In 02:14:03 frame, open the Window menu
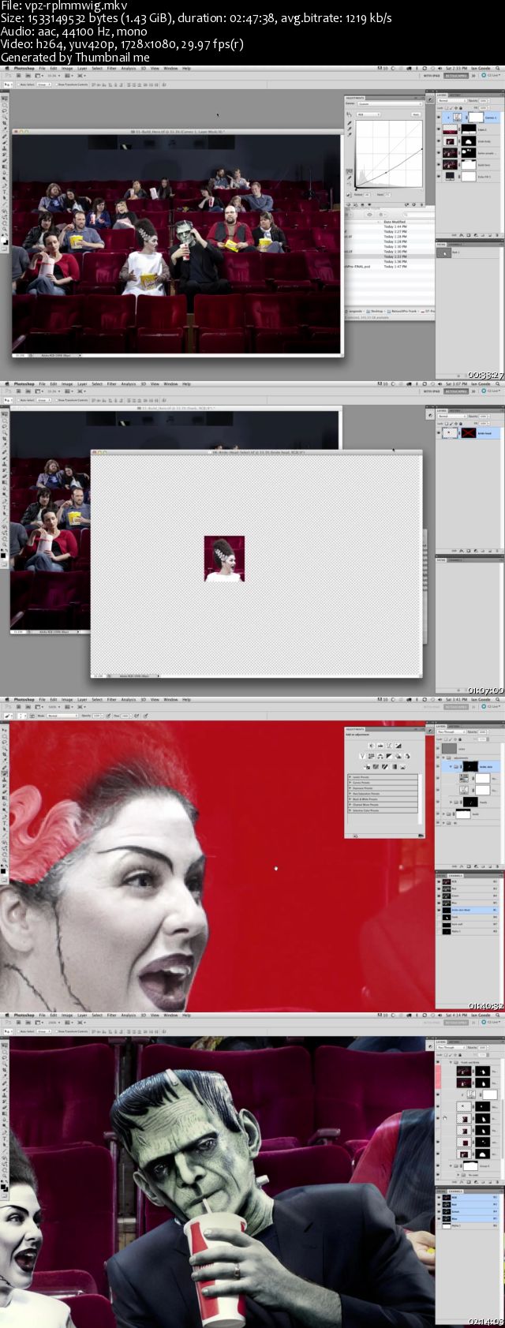Image resolution: width=505 pixels, height=1328 pixels. point(170,1016)
